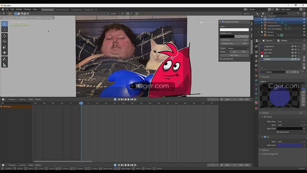Toggle visibility of GPencil.001 in outliner
The image size is (307, 173).
click(304, 22)
